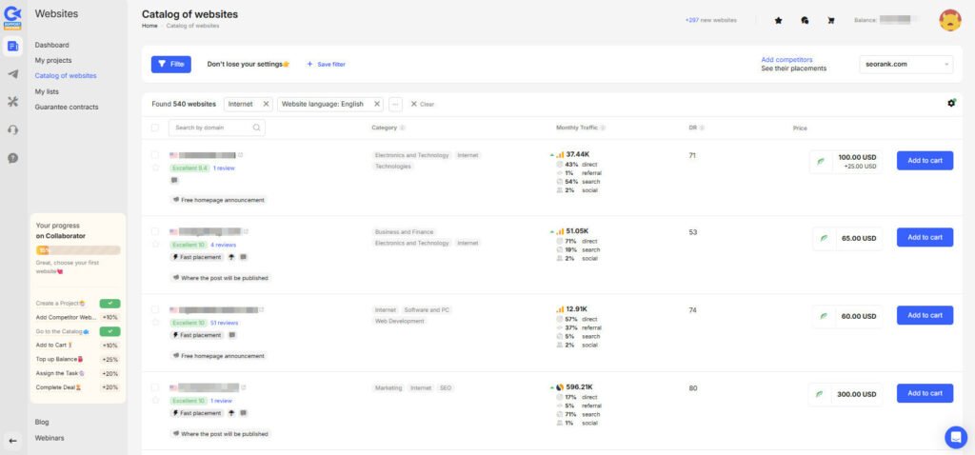Expand more filters with the ellipsis button
The width and height of the screenshot is (975, 455).
(395, 104)
